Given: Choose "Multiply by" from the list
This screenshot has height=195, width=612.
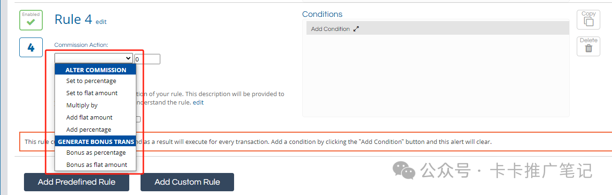Looking at the screenshot, I should point(82,105).
